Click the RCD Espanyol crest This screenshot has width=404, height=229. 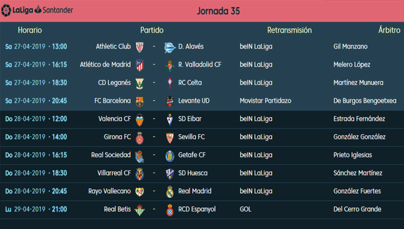pyautogui.click(x=170, y=210)
